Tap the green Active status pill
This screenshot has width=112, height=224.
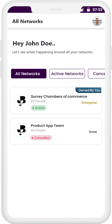click(x=38, y=108)
